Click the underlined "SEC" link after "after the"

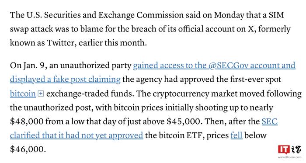click(x=270, y=121)
